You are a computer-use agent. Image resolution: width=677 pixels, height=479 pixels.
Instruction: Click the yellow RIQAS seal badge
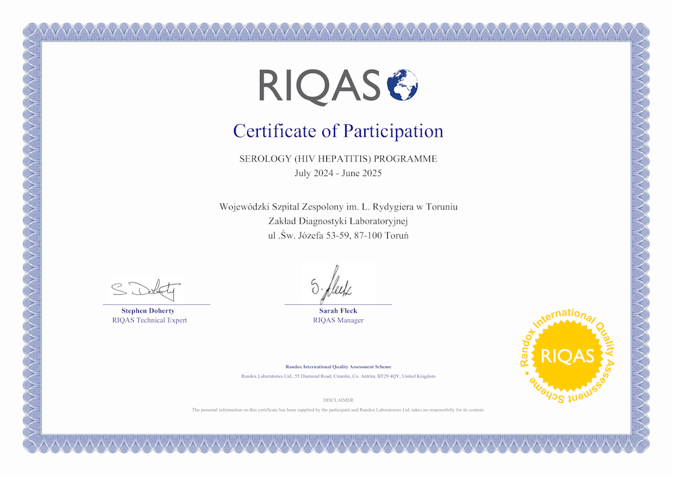pos(567,356)
